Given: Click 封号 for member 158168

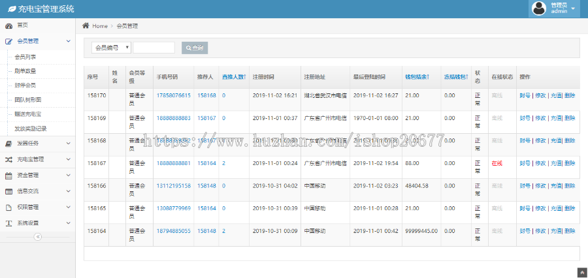Looking at the screenshot, I should coord(525,140).
